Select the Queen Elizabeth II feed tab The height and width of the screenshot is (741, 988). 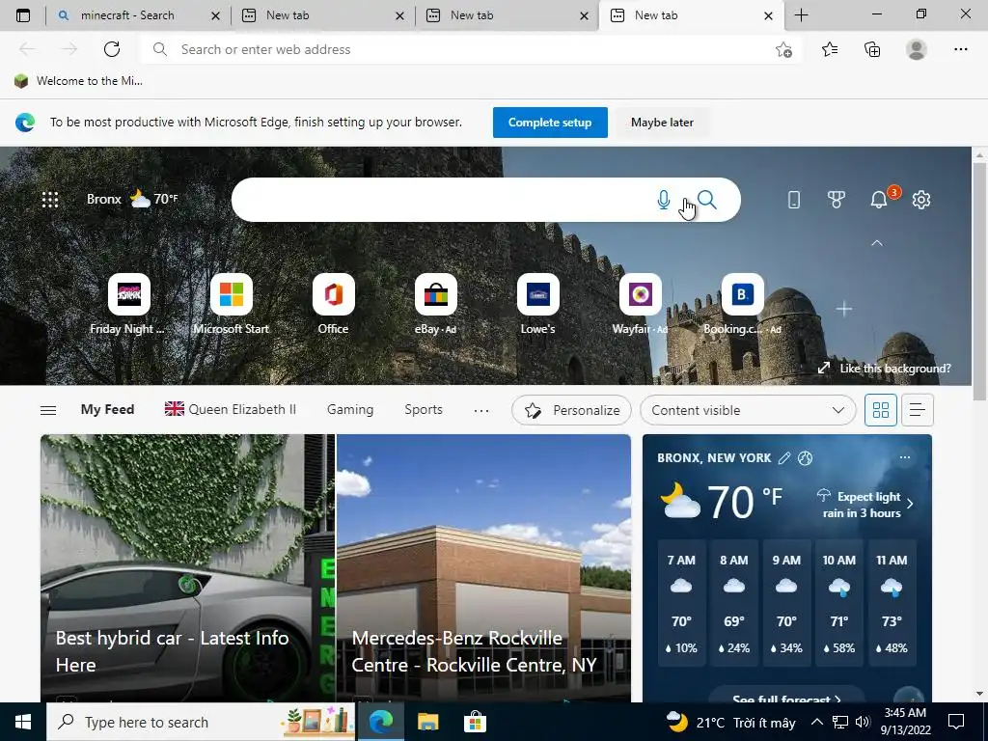[x=231, y=409]
